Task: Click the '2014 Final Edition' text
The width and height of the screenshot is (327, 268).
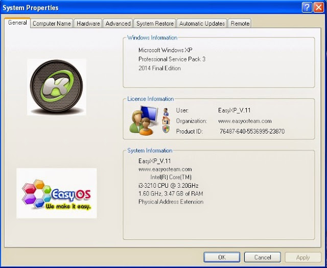Action: (159, 68)
